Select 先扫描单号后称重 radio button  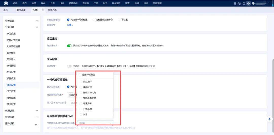pyautogui.click(x=68, y=20)
